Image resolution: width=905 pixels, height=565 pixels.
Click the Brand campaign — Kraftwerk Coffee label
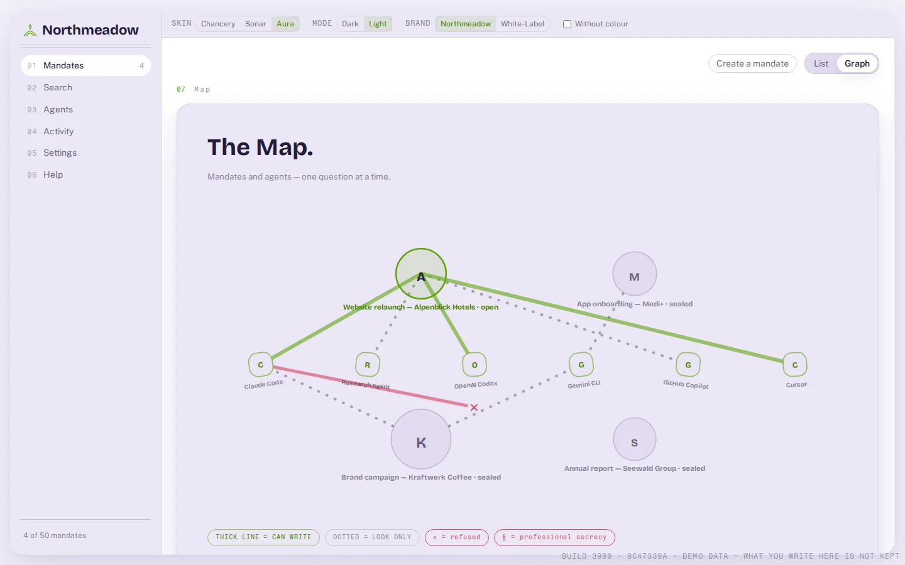pos(421,477)
